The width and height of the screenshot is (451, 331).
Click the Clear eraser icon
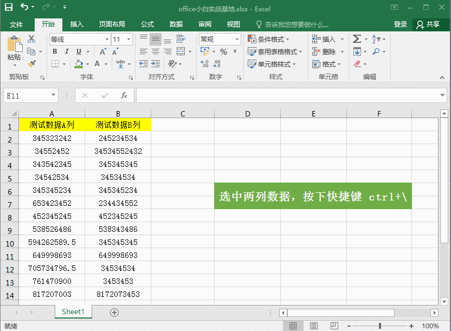coord(357,64)
